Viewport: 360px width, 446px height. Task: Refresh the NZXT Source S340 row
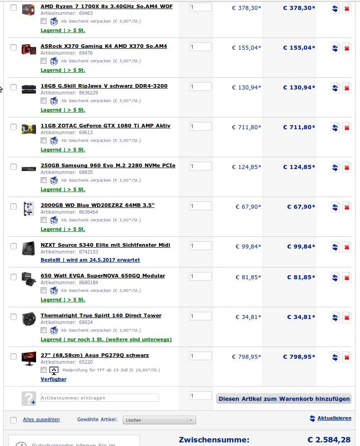point(335,248)
